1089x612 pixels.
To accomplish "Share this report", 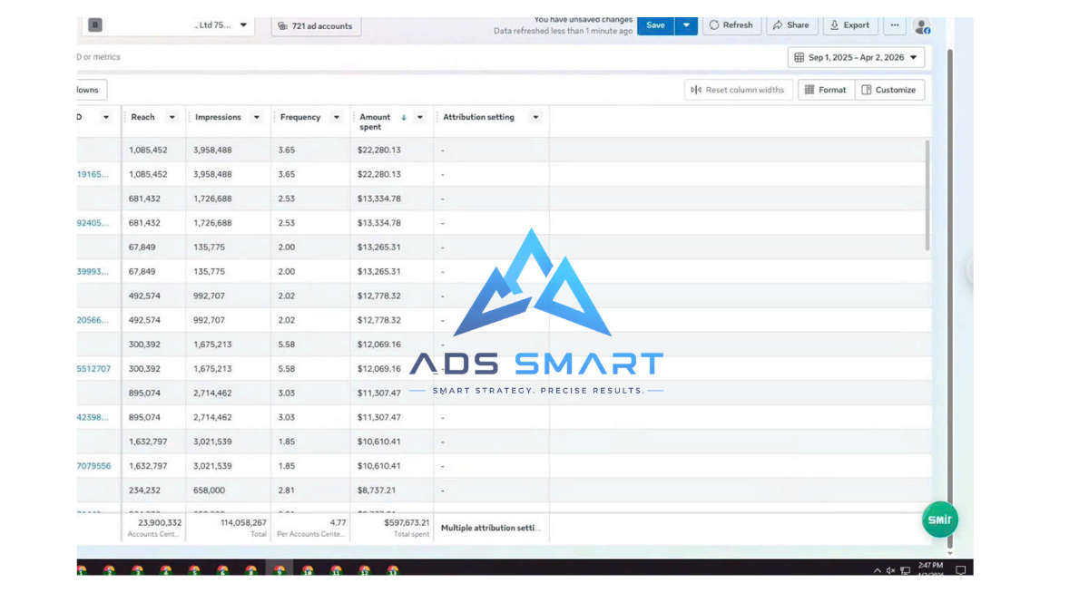I will (x=790, y=25).
